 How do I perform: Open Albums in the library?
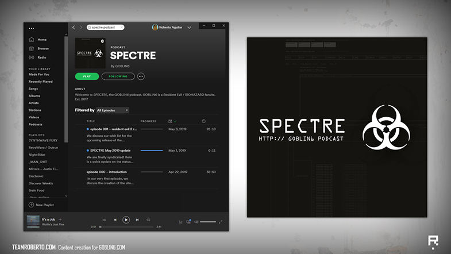point(34,96)
